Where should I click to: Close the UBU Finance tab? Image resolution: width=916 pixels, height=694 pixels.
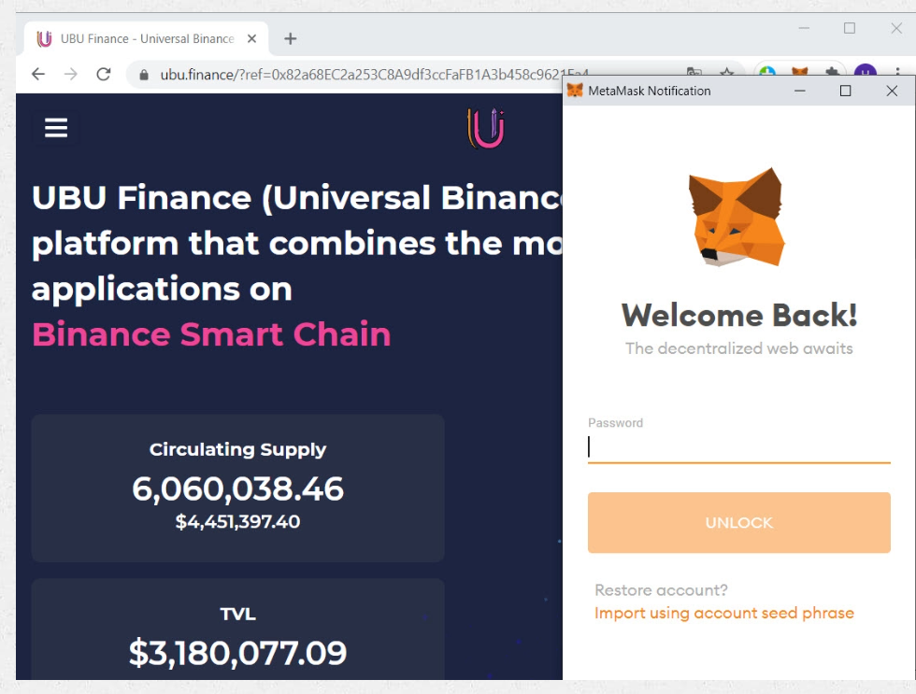coord(251,38)
